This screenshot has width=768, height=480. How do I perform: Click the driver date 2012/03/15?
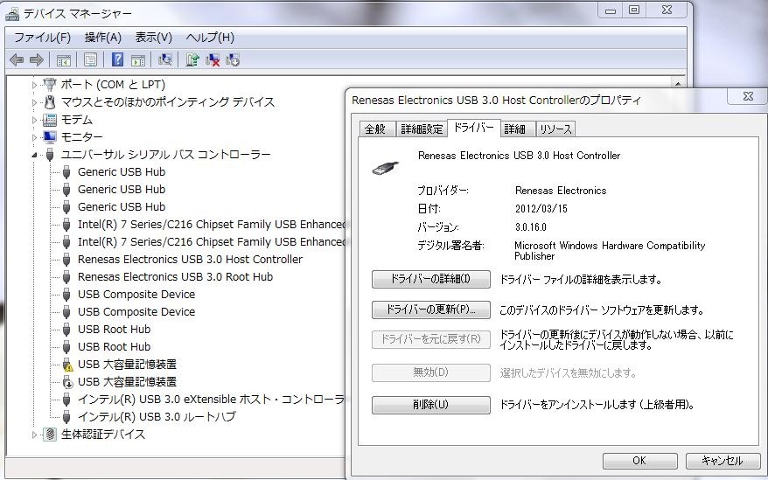coord(541,209)
